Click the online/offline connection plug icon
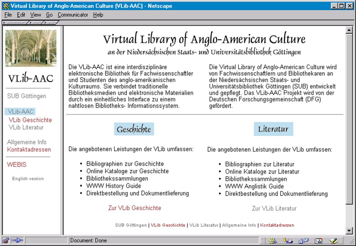Screen dimensions: 356x246 17,240
